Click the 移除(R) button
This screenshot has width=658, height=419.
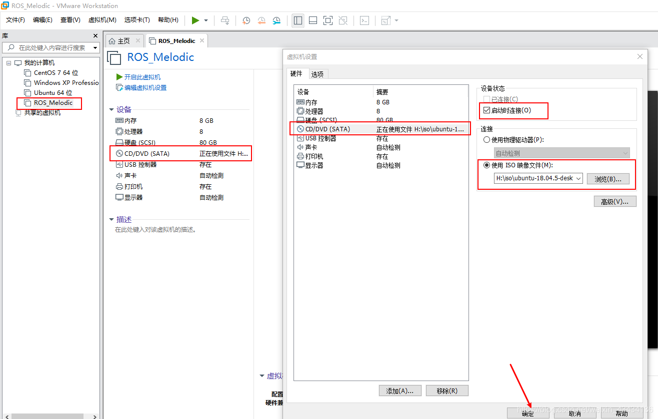(x=447, y=391)
